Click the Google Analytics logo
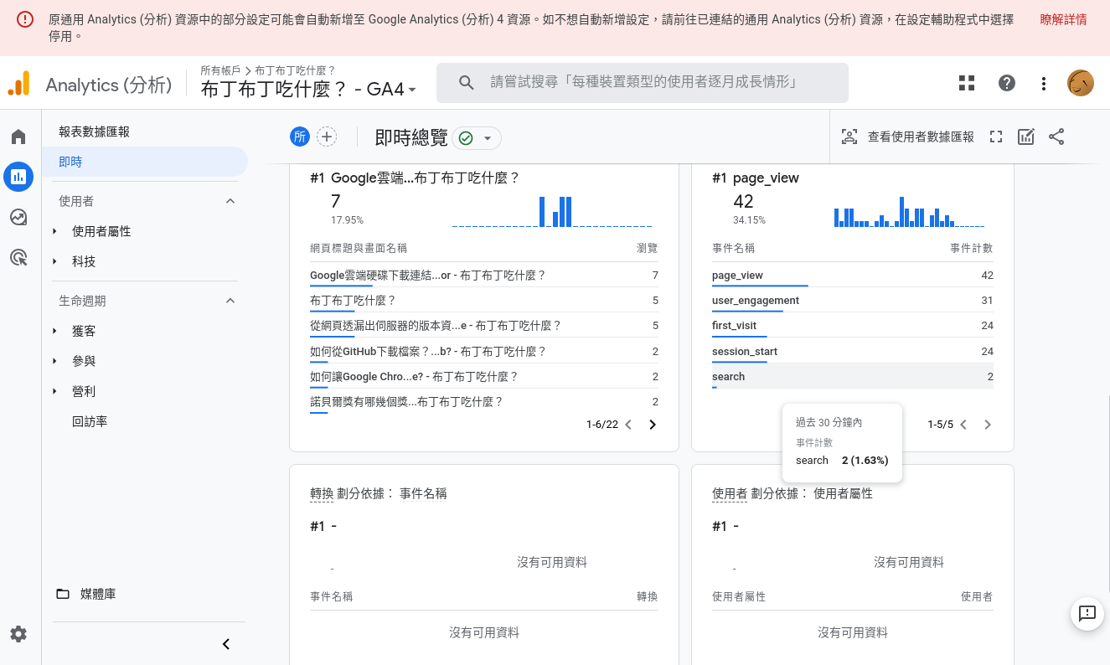Image resolution: width=1110 pixels, height=665 pixels. click(x=18, y=84)
